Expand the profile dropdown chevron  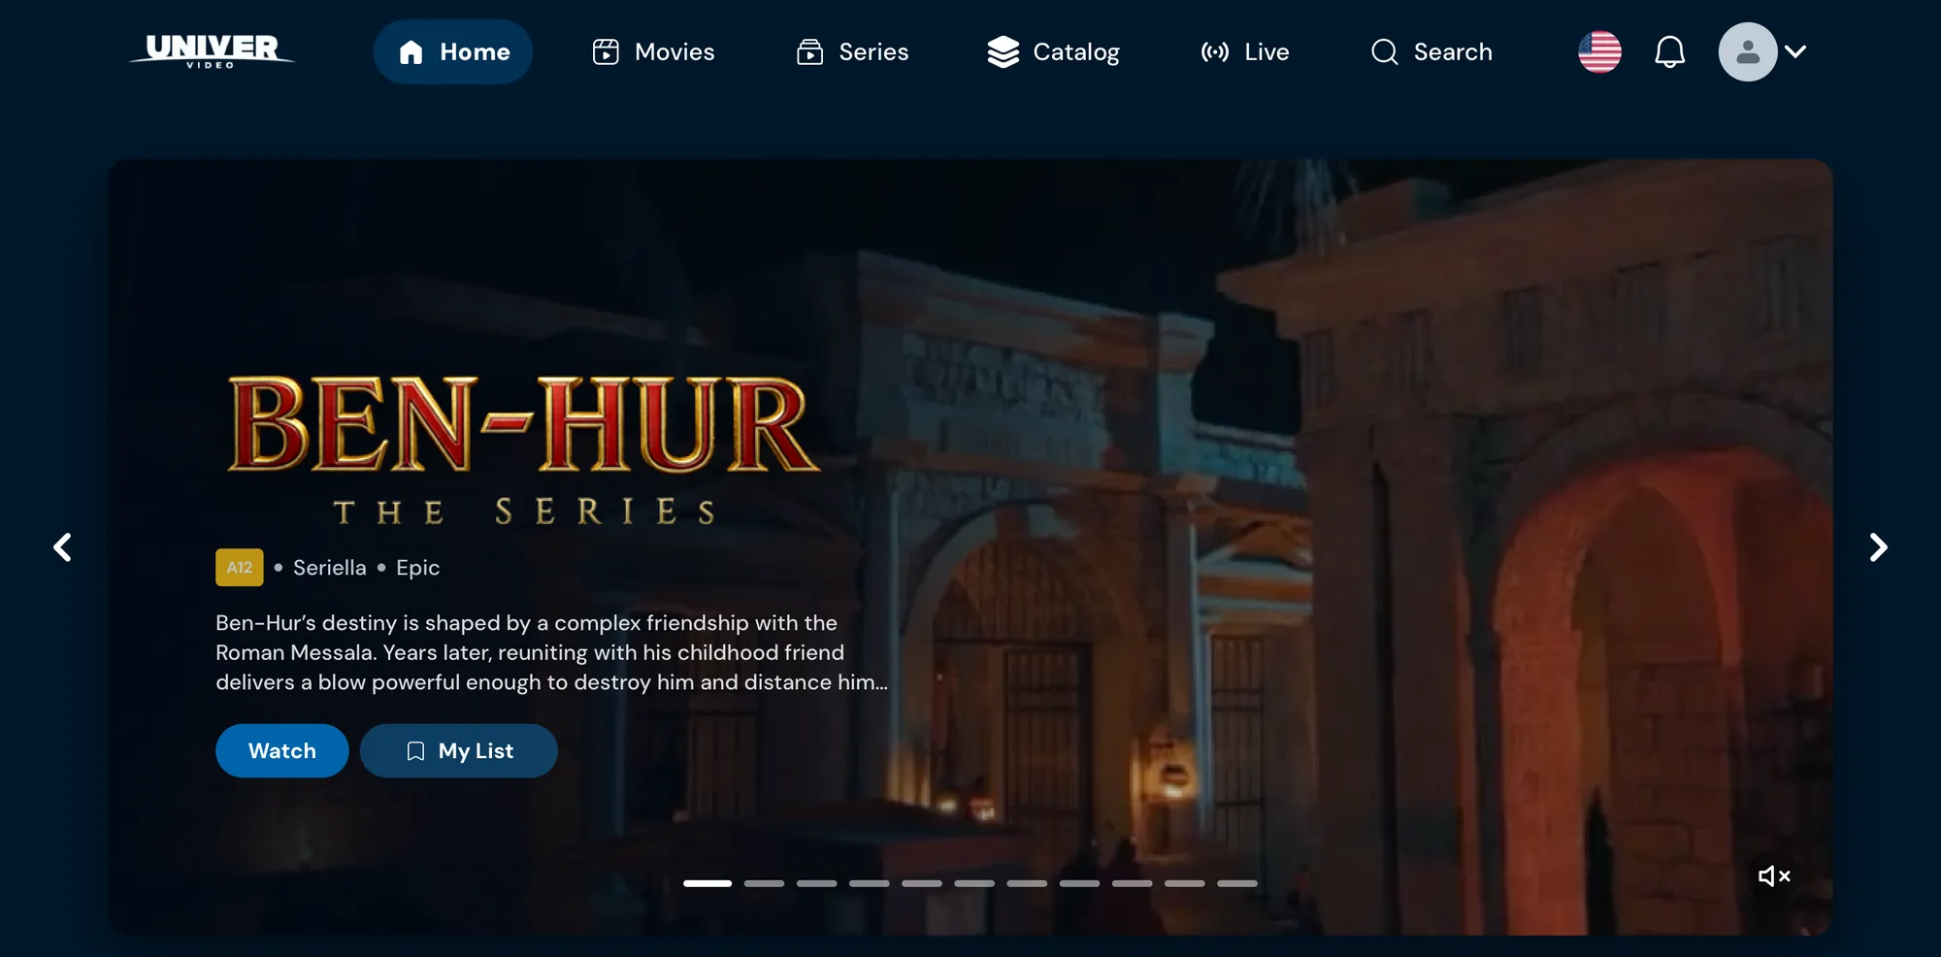1795,51
